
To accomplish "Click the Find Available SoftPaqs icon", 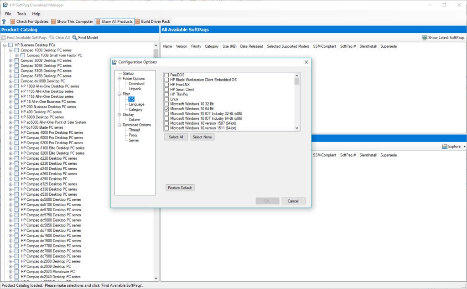I will [x=4, y=37].
